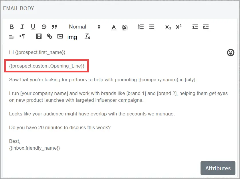Place cursor in the Hi {{prospect.first_name}} line

(x=38, y=52)
